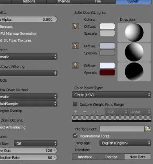153x164 pixels.
Task: Remove a color stop with the minus icon
Action: [85, 112]
